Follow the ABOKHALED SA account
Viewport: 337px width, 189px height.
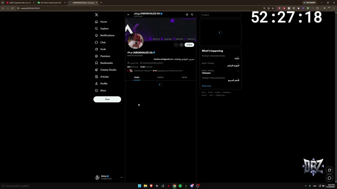(x=189, y=45)
